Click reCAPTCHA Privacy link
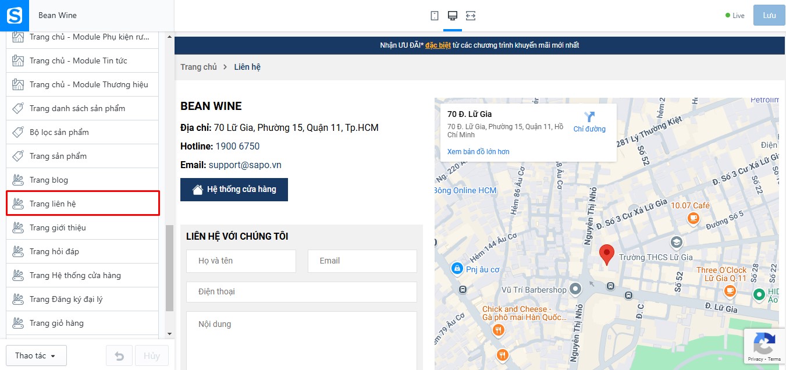Image resolution: width=786 pixels, height=370 pixels. [755, 359]
